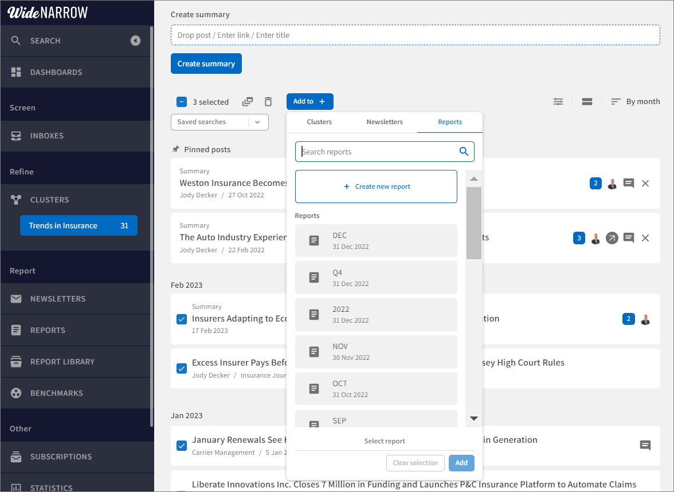This screenshot has width=674, height=492.
Task: Expand the Add to menu
Action: point(309,101)
